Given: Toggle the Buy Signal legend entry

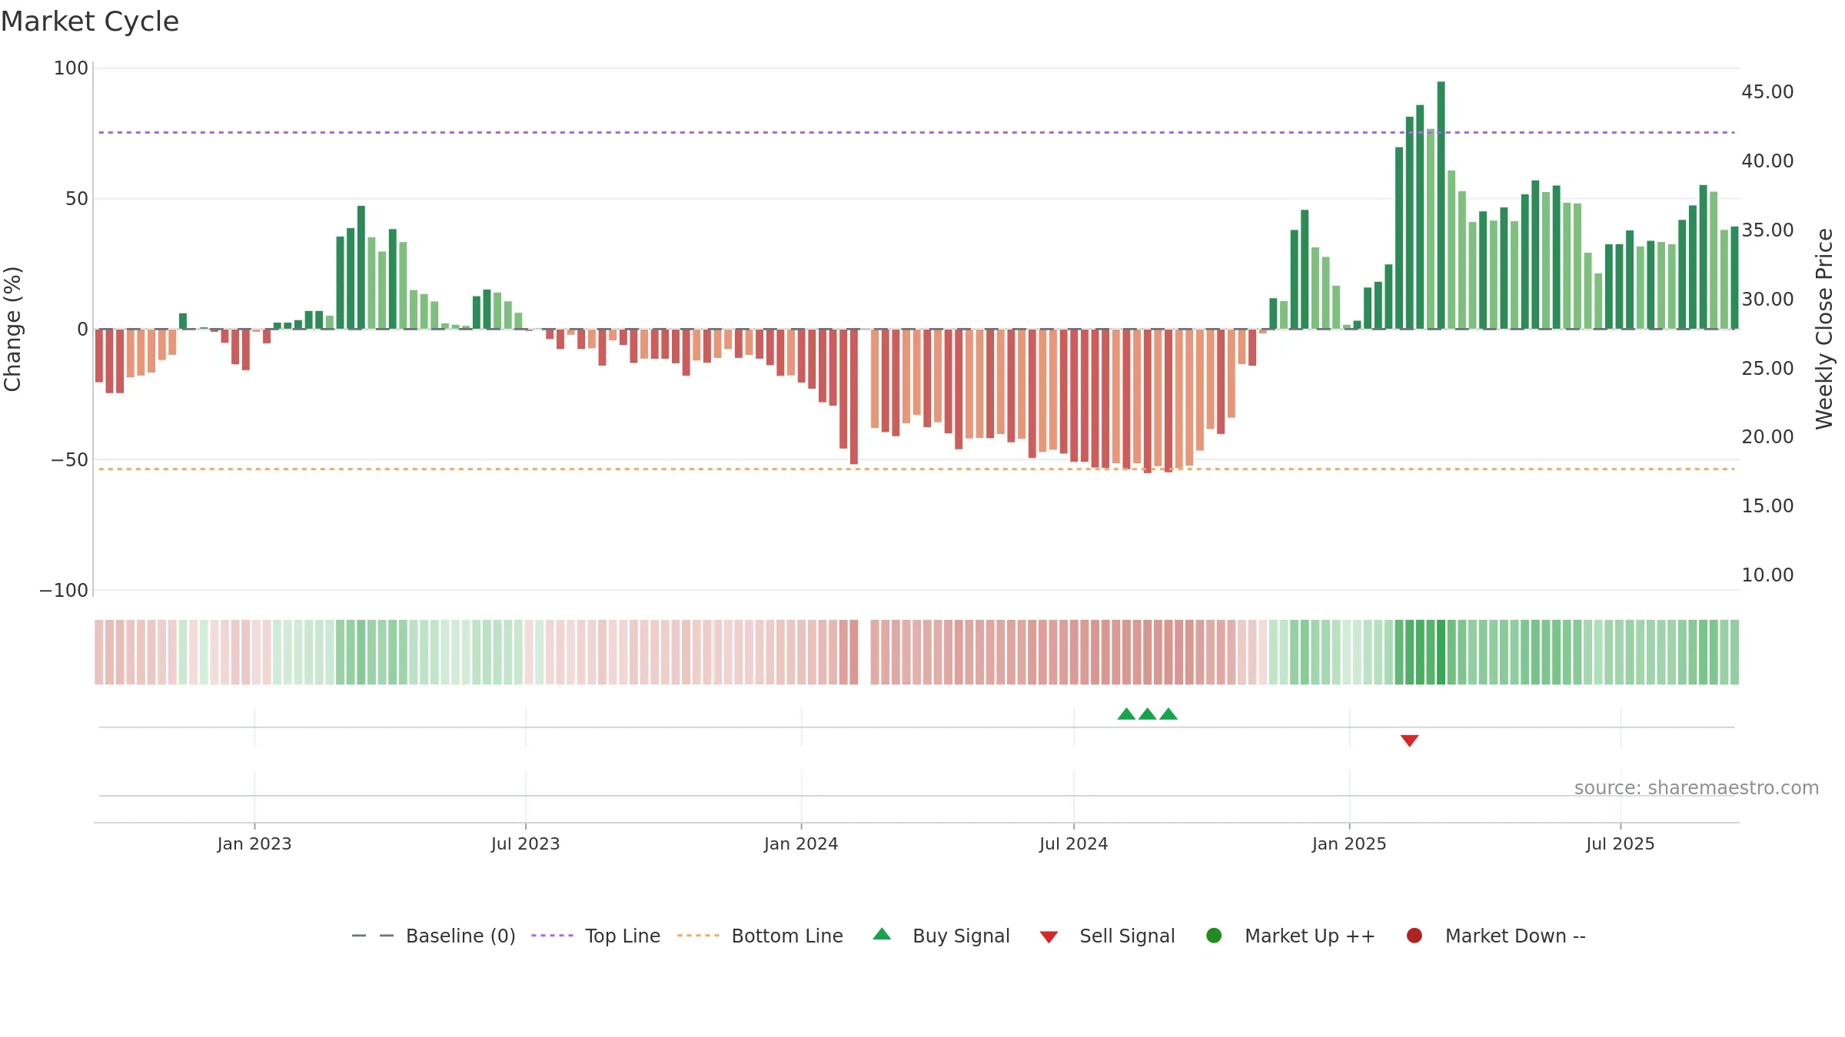Looking at the screenshot, I should click(x=942, y=936).
